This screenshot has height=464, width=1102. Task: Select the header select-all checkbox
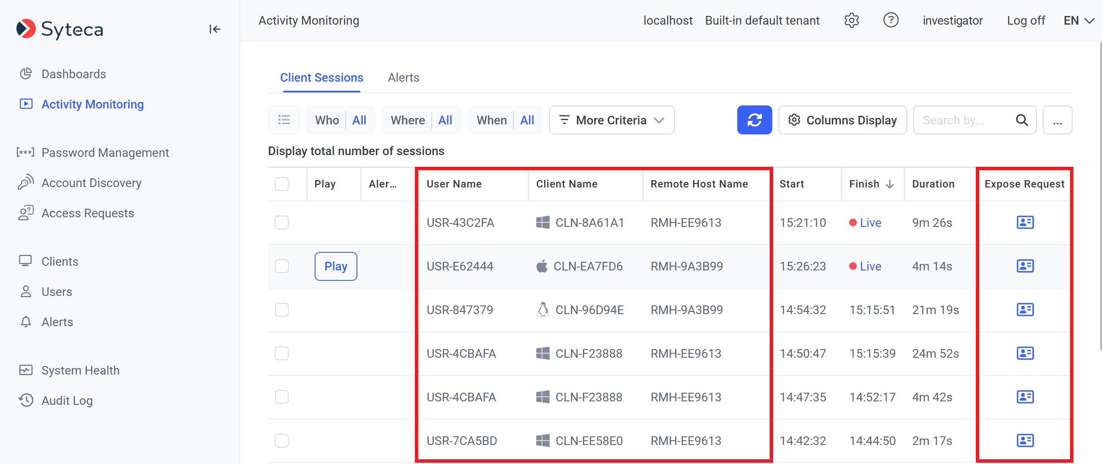(x=282, y=184)
